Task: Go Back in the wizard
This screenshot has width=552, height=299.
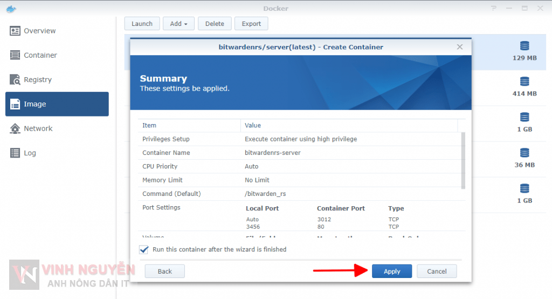Action: (x=164, y=271)
